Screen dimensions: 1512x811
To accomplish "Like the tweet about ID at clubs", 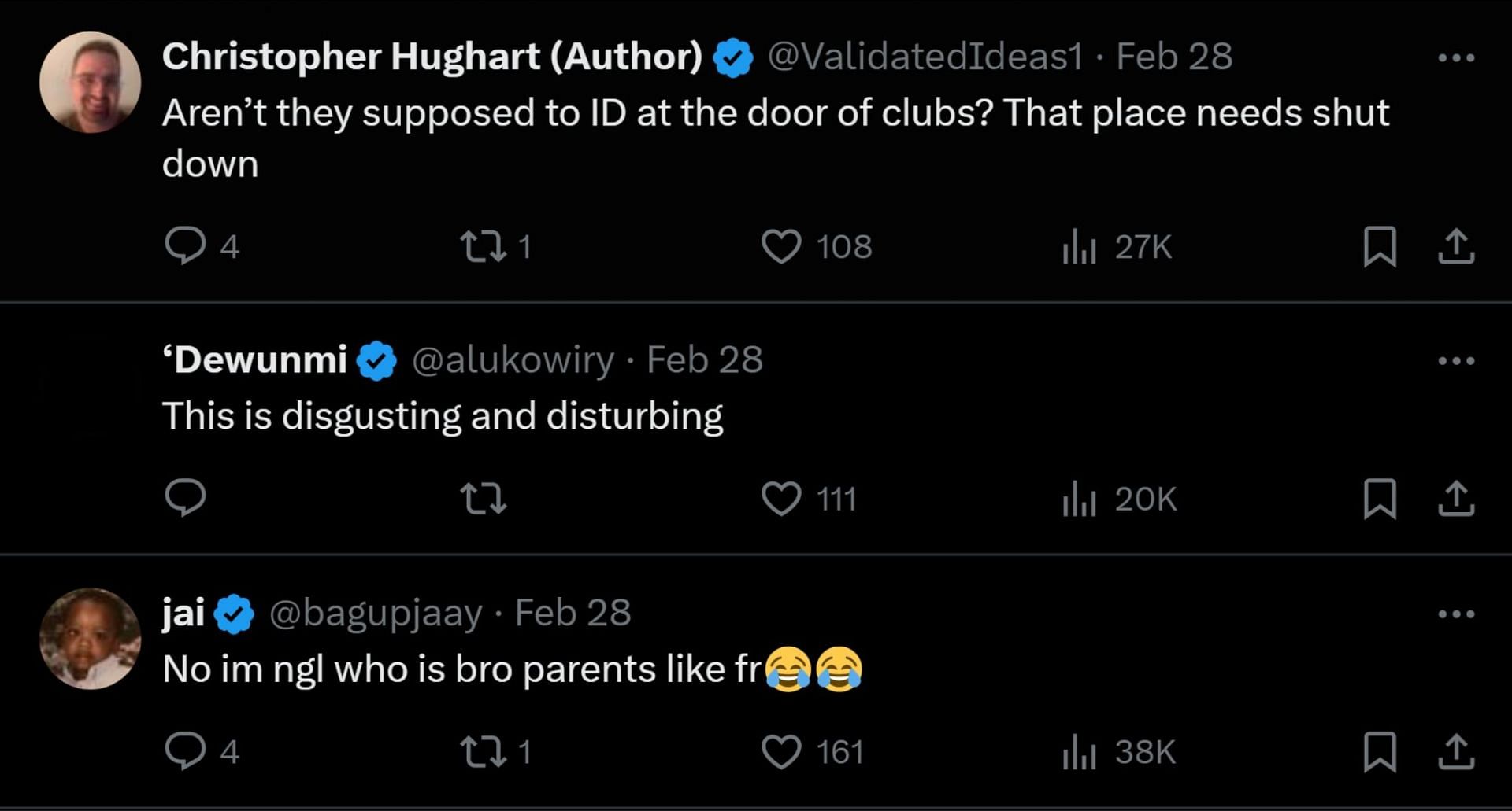I will coord(781,246).
